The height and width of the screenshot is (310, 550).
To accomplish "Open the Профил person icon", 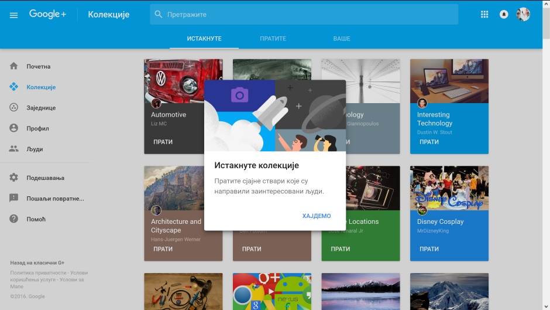I will [x=14, y=128].
